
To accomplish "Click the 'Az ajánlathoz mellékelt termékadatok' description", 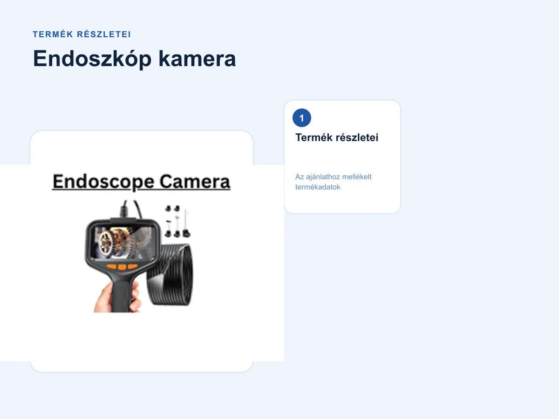I will tap(334, 182).
